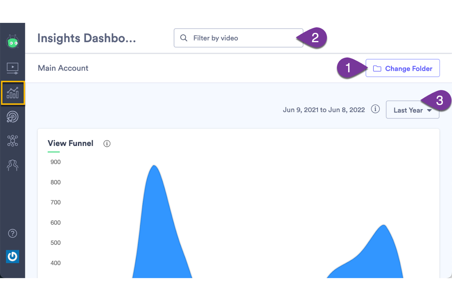Click the target arrow icon in sidebar
Image resolution: width=452 pixels, height=301 pixels.
point(12,117)
